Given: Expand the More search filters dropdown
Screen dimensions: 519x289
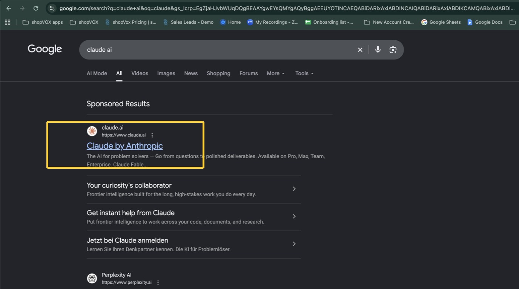Looking at the screenshot, I should coord(276,73).
